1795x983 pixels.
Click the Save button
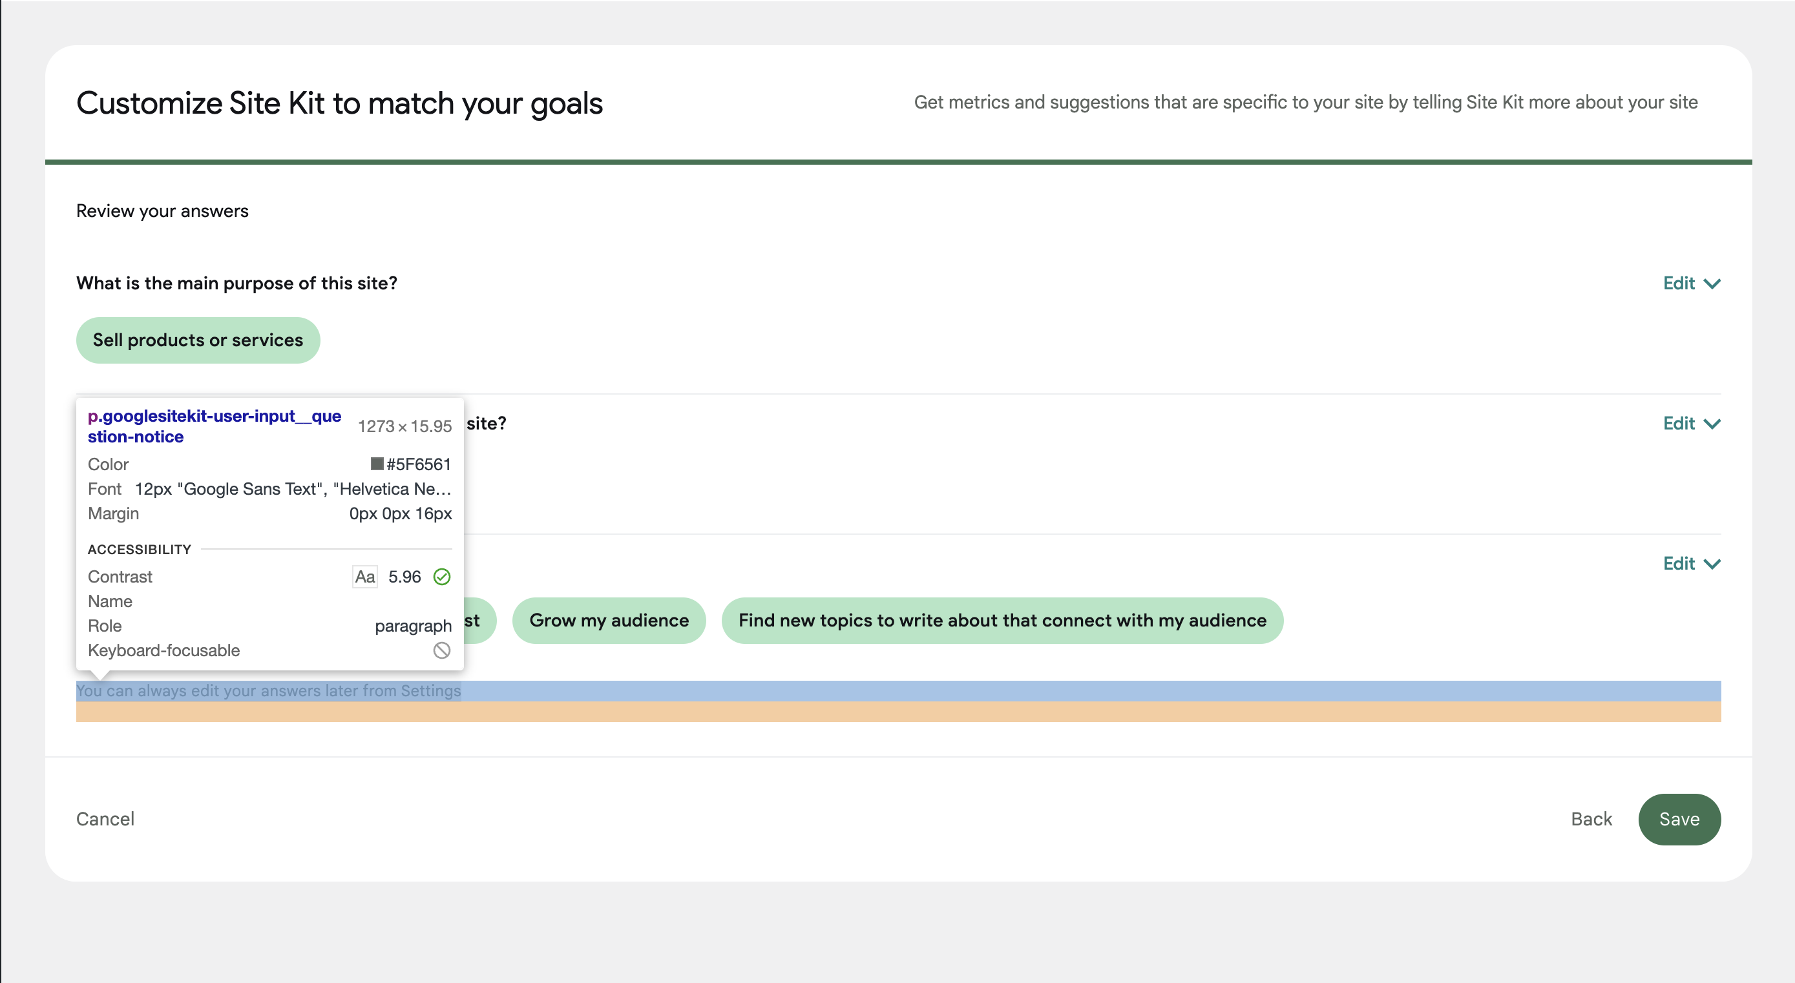(x=1679, y=820)
